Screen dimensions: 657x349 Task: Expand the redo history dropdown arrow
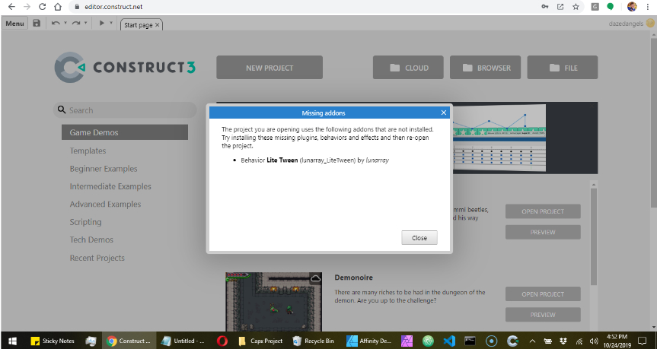click(x=86, y=24)
